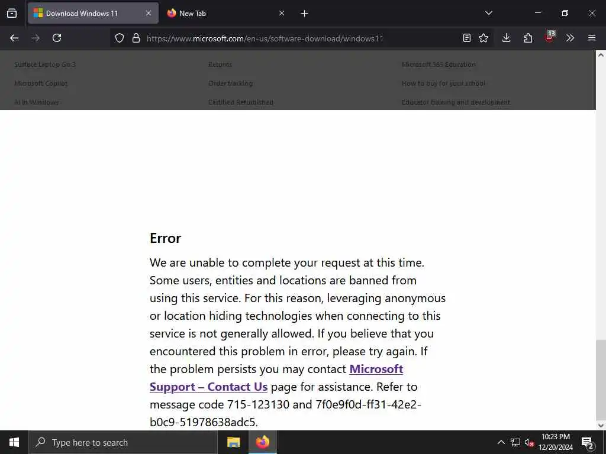Open File Explorer from the taskbar
The width and height of the screenshot is (606, 454).
[x=233, y=442]
